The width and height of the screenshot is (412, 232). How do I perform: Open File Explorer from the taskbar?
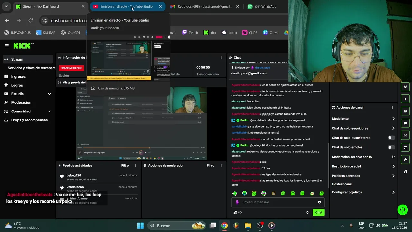click(248, 226)
